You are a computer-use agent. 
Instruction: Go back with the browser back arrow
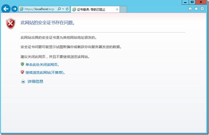coord(6,9)
